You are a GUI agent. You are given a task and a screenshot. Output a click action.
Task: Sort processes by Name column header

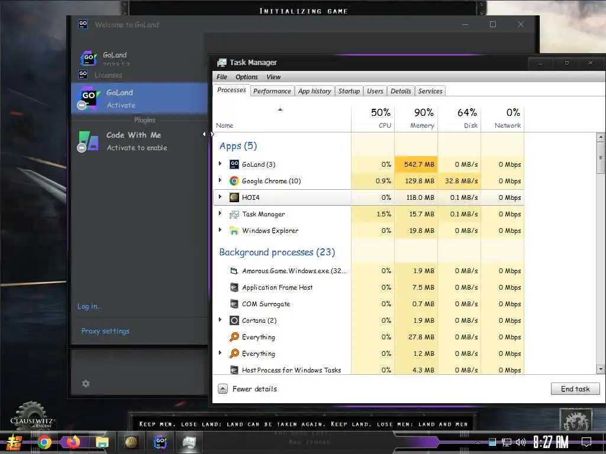click(x=282, y=118)
